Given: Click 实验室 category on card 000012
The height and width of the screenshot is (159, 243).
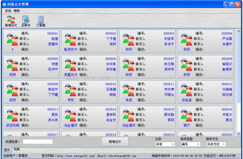Looking at the screenshot, I should coord(187,100).
